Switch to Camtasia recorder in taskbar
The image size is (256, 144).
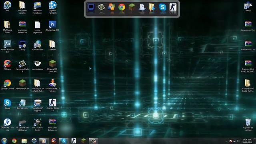pos(94,141)
